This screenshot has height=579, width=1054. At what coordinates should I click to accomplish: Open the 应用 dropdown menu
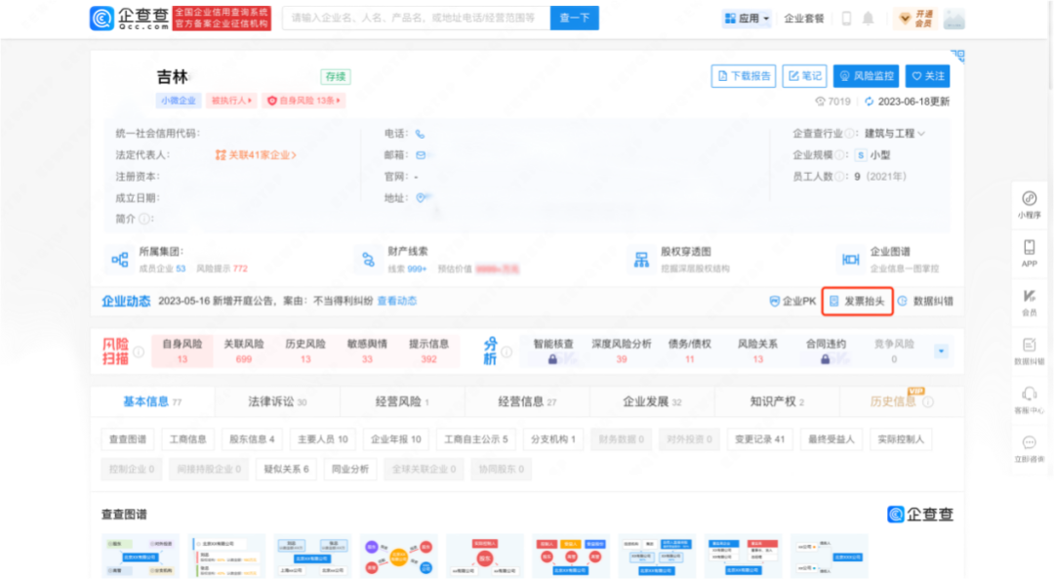coord(747,19)
